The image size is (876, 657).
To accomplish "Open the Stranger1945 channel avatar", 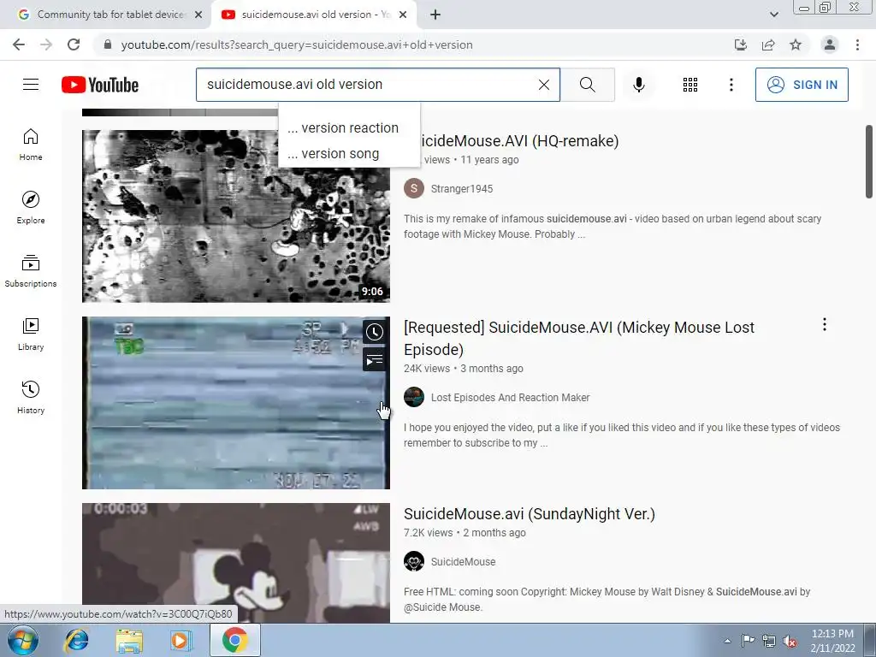I will (x=414, y=188).
